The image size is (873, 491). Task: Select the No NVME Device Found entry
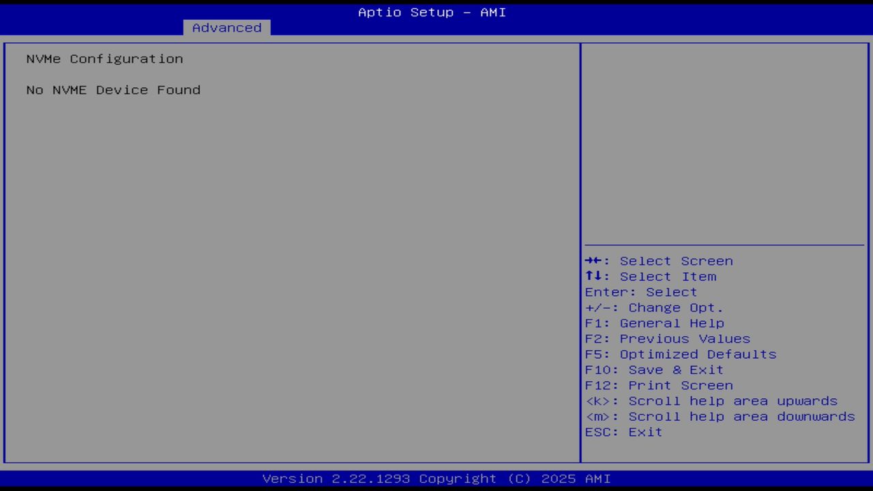coord(113,89)
